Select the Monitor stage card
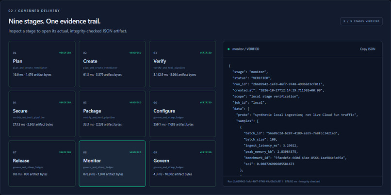 [x=112, y=163]
